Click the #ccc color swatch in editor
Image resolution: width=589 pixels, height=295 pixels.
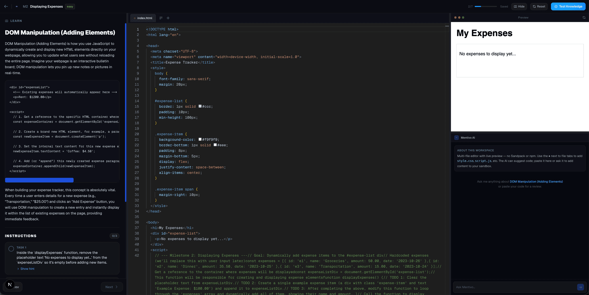pos(200,106)
